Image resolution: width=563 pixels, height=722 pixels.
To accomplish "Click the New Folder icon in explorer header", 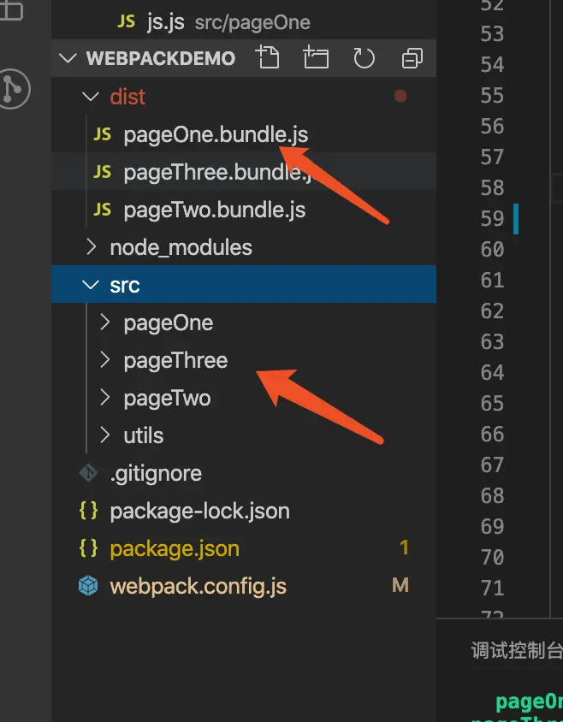I will pyautogui.click(x=316, y=58).
